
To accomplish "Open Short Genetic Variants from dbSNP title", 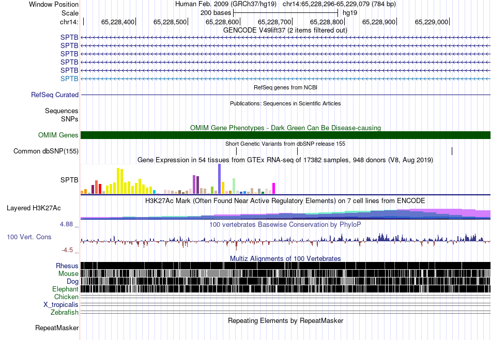I will (x=285, y=144).
